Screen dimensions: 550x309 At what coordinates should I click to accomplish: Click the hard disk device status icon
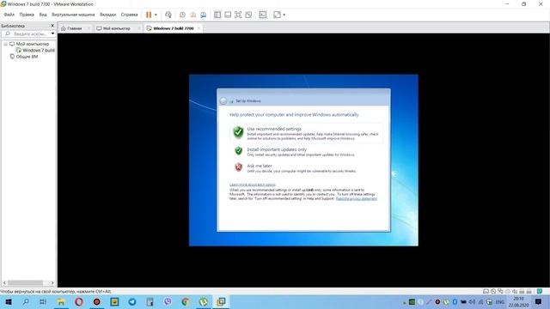tap(486, 291)
